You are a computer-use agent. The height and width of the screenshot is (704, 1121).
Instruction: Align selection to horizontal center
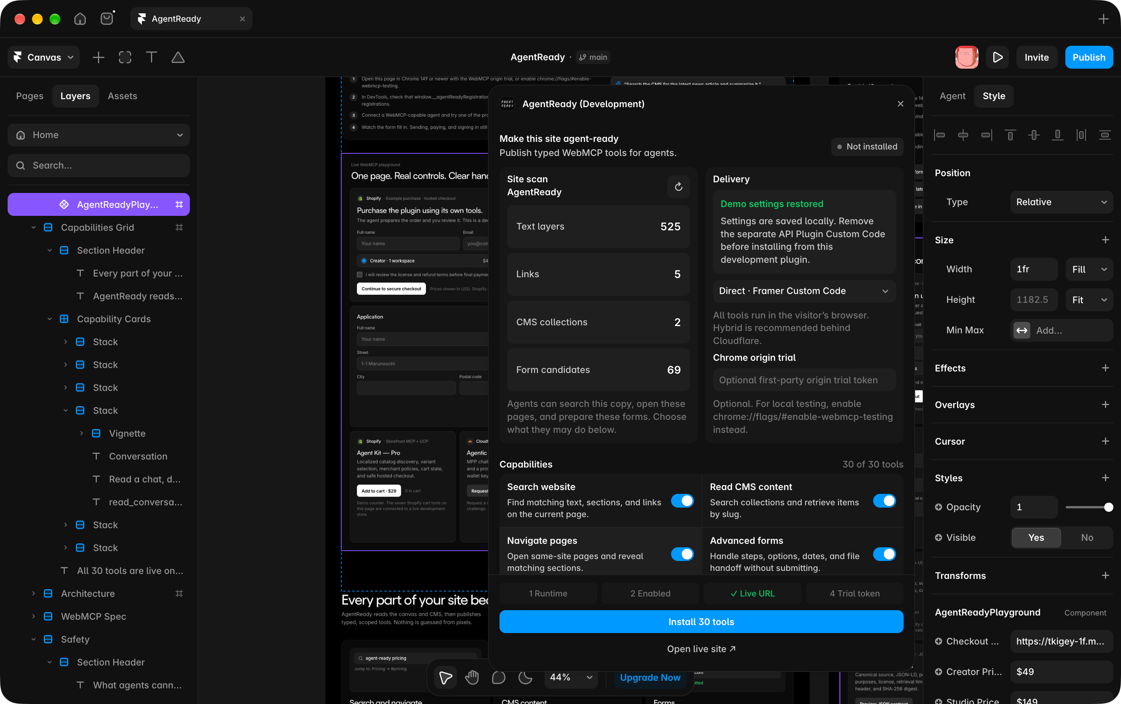tap(963, 135)
